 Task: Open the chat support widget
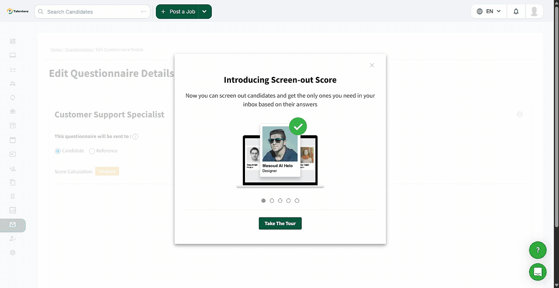click(x=538, y=272)
